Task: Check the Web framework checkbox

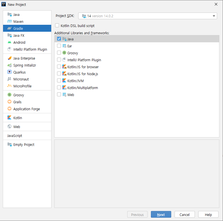Action: point(59,94)
